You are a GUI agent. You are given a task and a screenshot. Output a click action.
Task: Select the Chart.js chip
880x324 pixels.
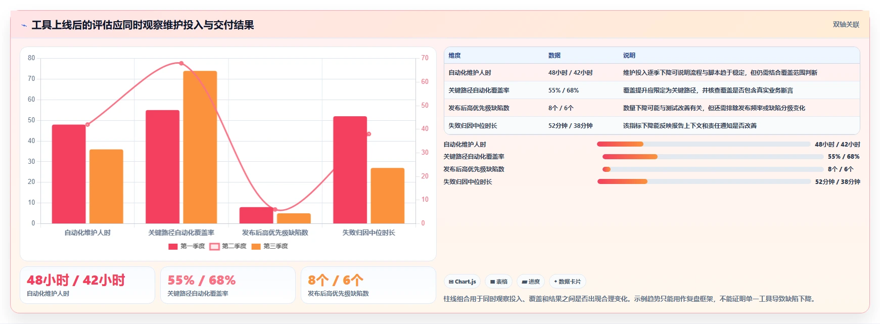(x=462, y=282)
